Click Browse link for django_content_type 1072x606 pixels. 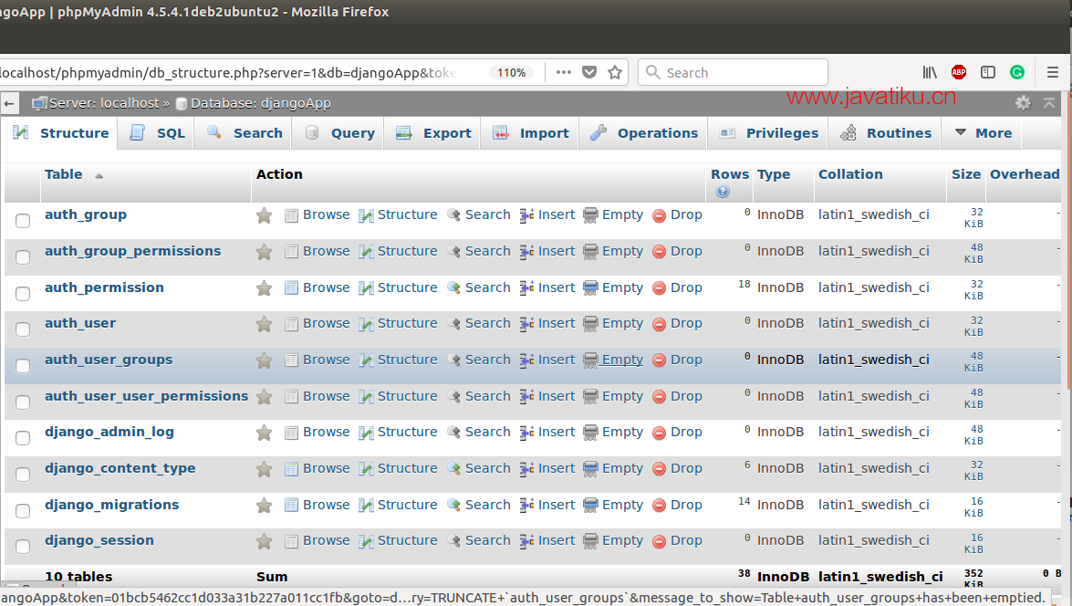[x=326, y=468]
